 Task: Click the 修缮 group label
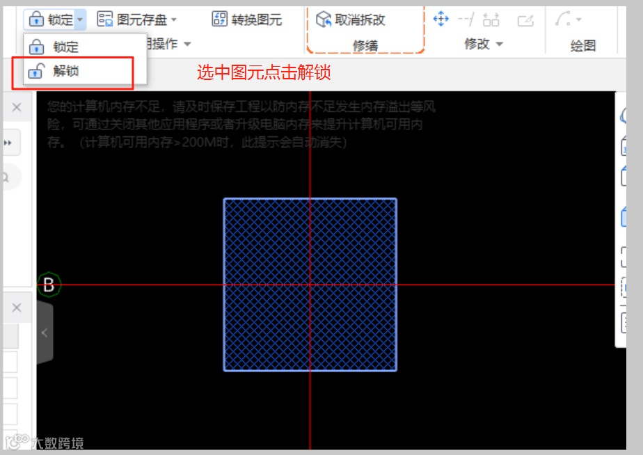365,45
